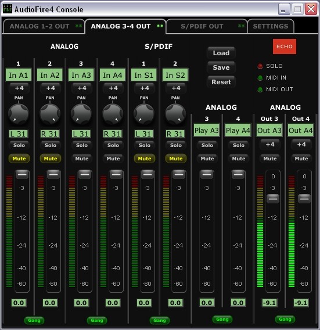This screenshot has height=330, width=320.
Task: Solo the In A1 channel
Action: click(x=19, y=145)
